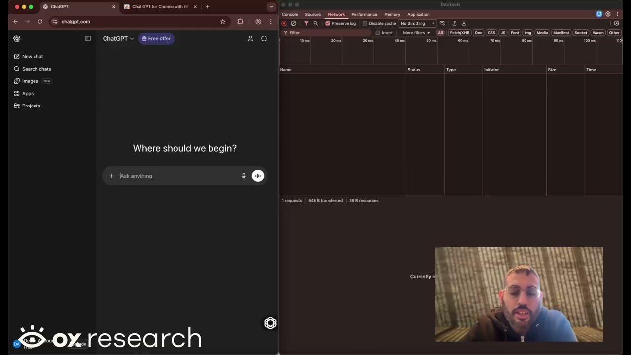Click the Ask anything input field
This screenshot has height=355, width=631.
[x=177, y=176]
